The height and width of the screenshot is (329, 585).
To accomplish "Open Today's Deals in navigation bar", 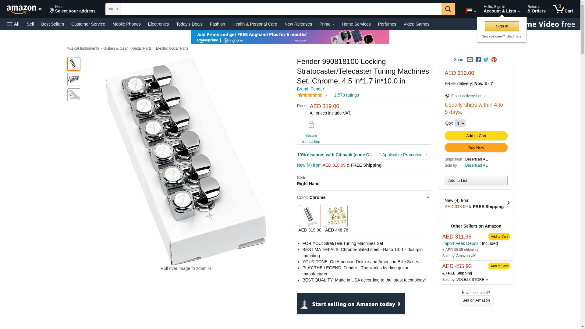I will [x=189, y=24].
